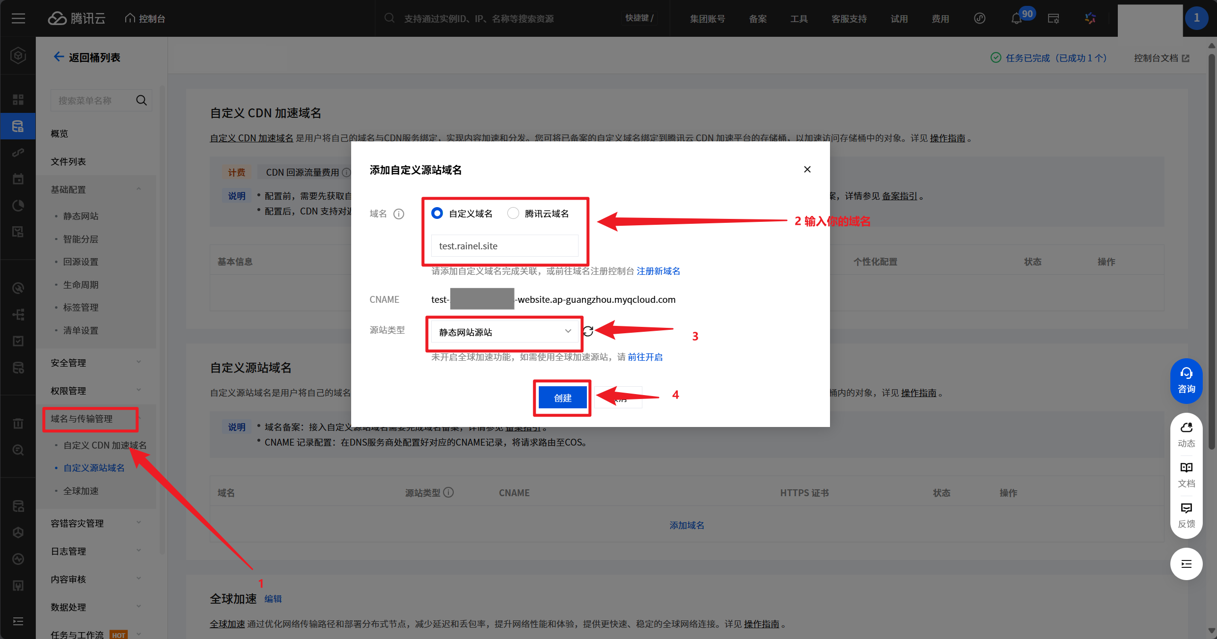This screenshot has width=1217, height=639.
Task: Open 自定义源站域名 menu item
Action: [x=94, y=468]
